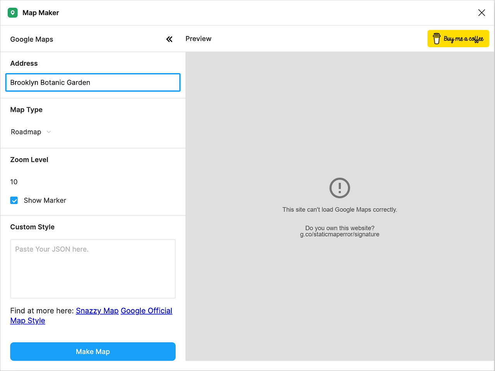Click the Address input field
Screen dimensions: 495x371
93,82
